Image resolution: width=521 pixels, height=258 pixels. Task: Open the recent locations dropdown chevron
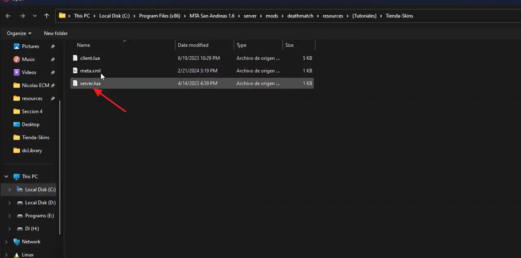[x=35, y=16]
